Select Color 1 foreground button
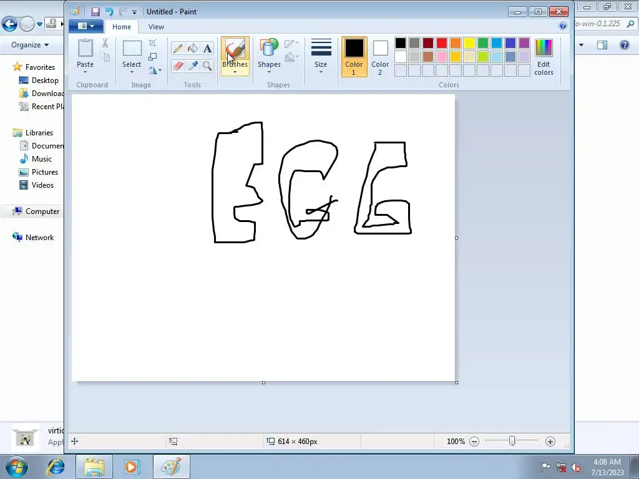This screenshot has height=479, width=639. (354, 57)
